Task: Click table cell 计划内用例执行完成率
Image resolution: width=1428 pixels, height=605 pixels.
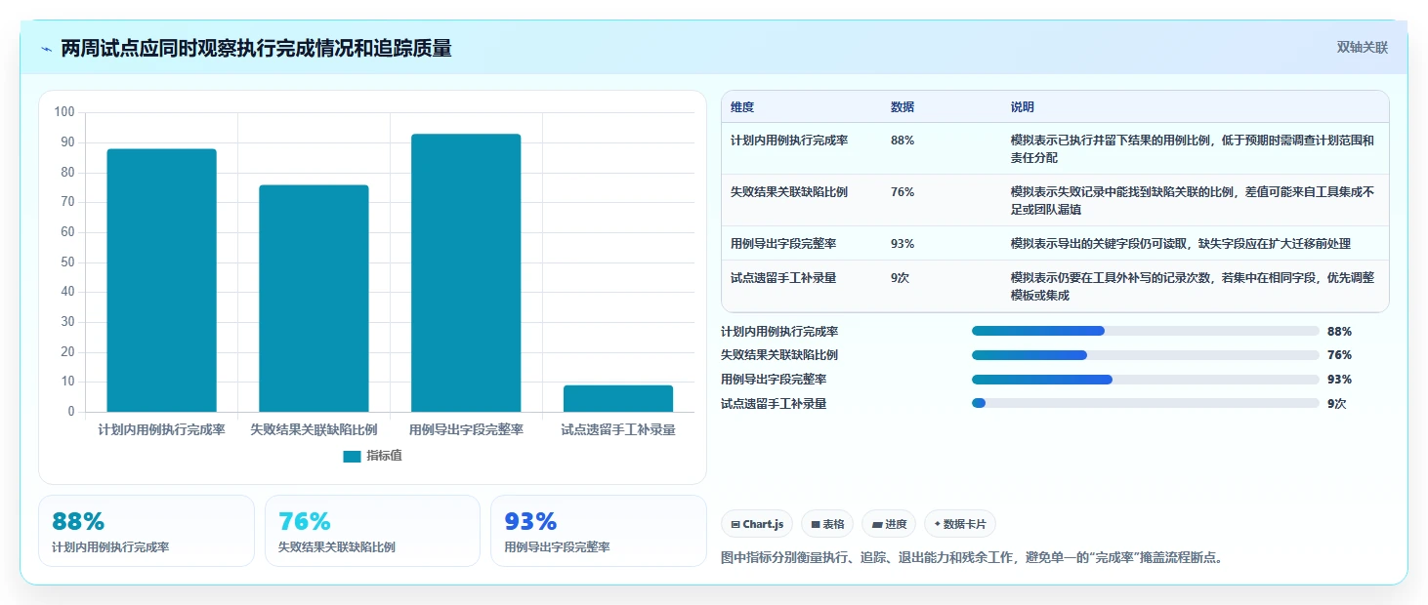Action: pos(789,141)
